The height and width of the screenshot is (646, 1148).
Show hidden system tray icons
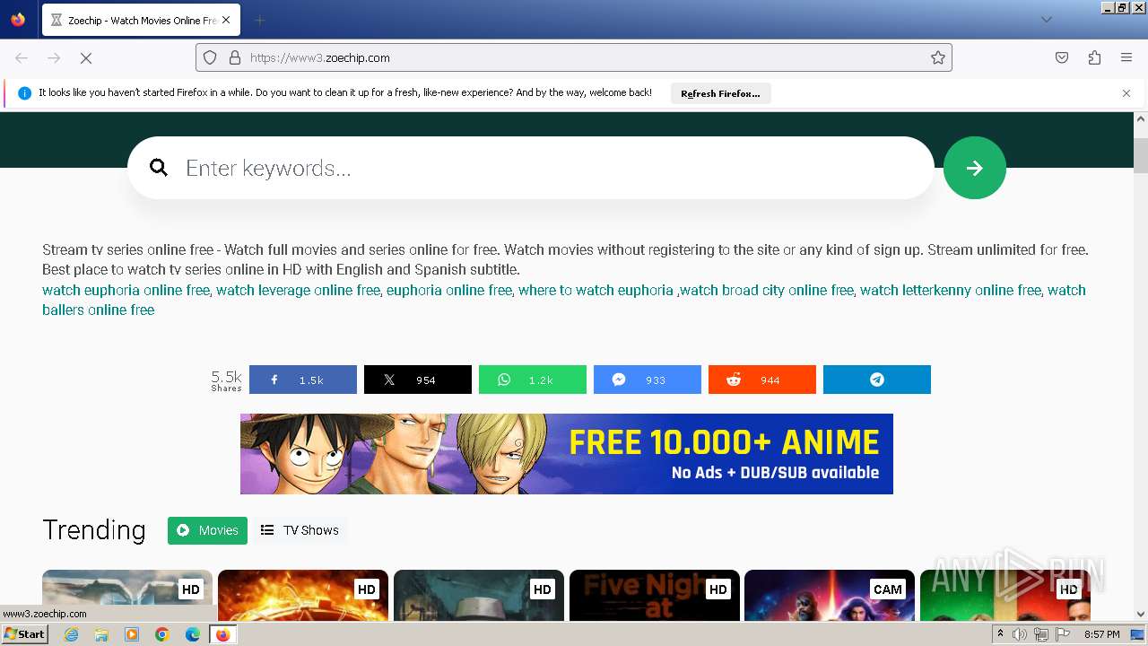pos(1000,634)
